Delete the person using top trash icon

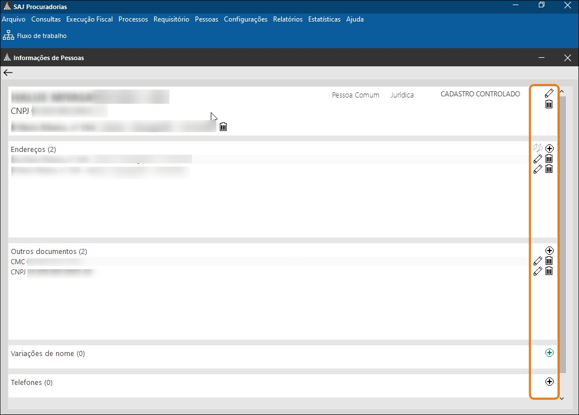[548, 104]
